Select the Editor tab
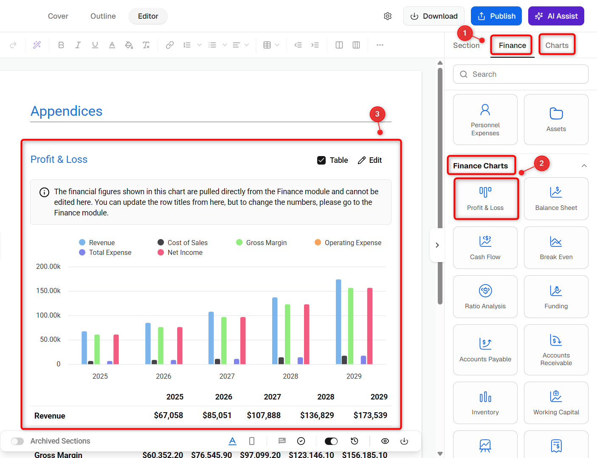Screen dimensions: 597x458 tap(148, 16)
